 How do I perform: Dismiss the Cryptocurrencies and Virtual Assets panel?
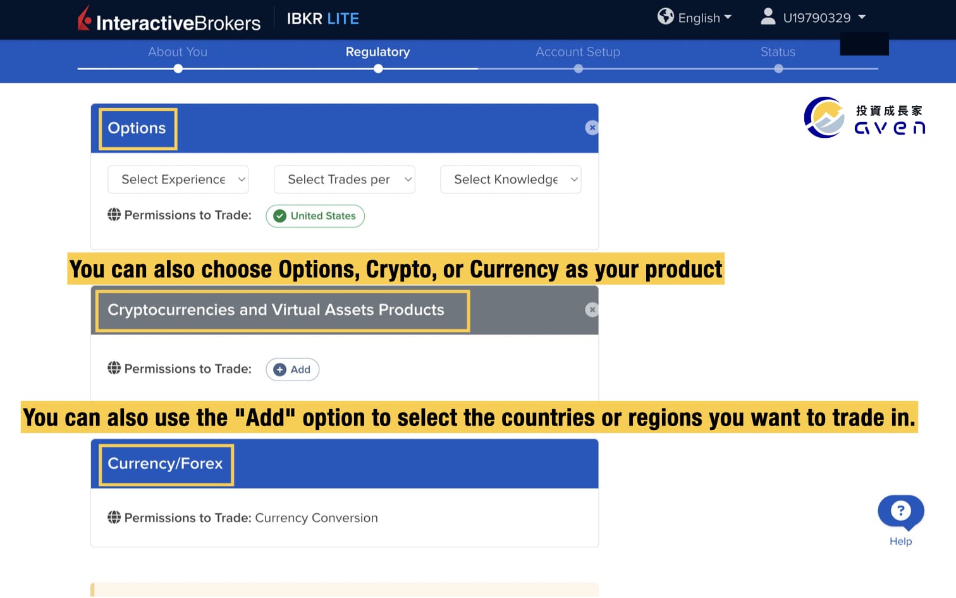tap(592, 310)
